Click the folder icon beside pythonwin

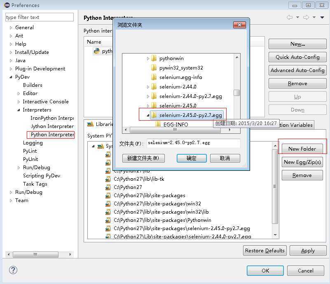(154, 58)
